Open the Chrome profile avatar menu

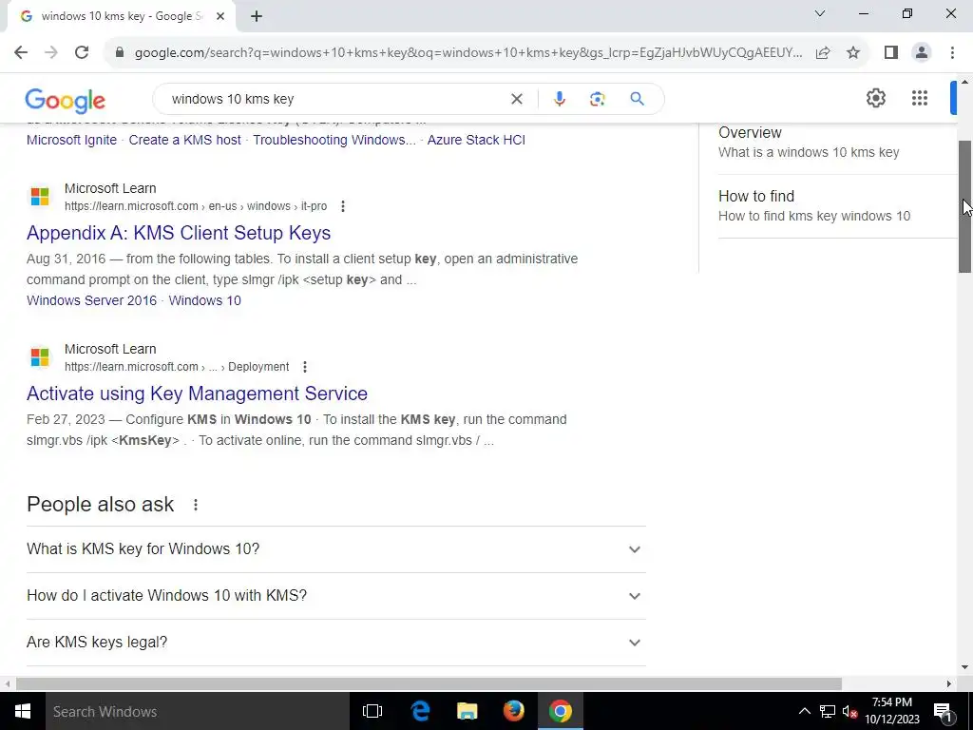pyautogui.click(x=922, y=53)
